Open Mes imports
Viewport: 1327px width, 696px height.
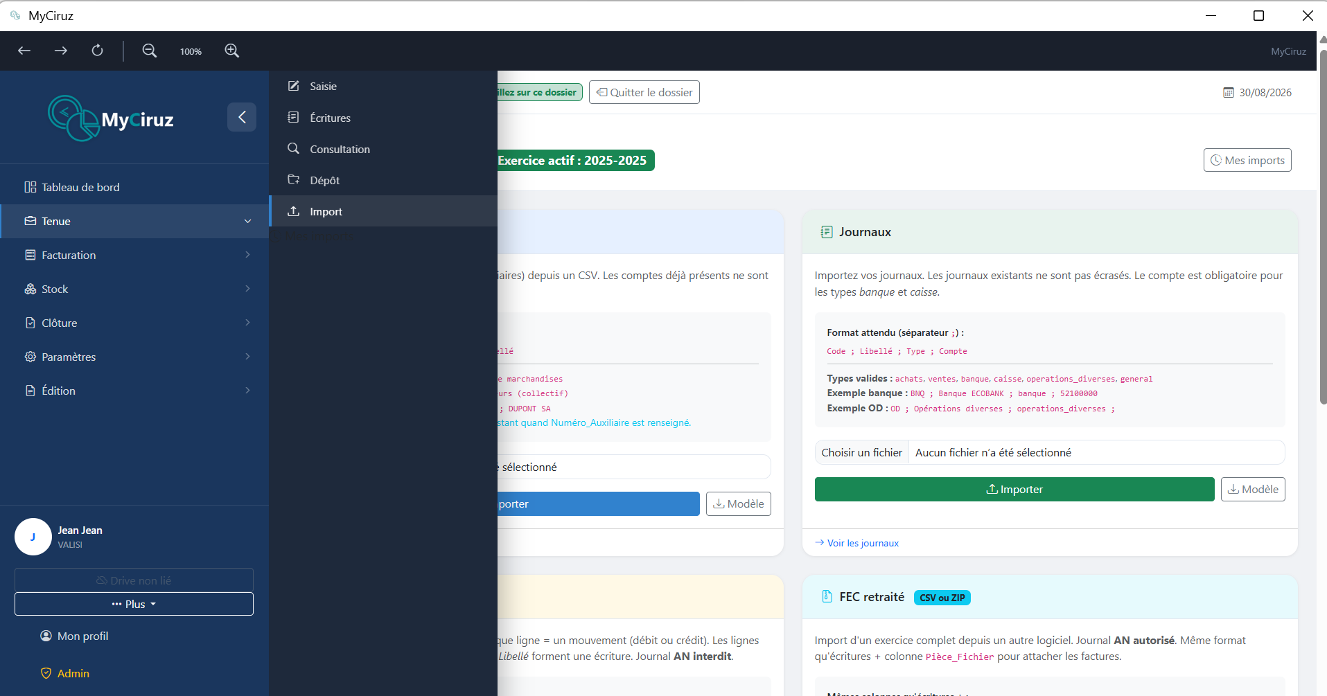1247,160
